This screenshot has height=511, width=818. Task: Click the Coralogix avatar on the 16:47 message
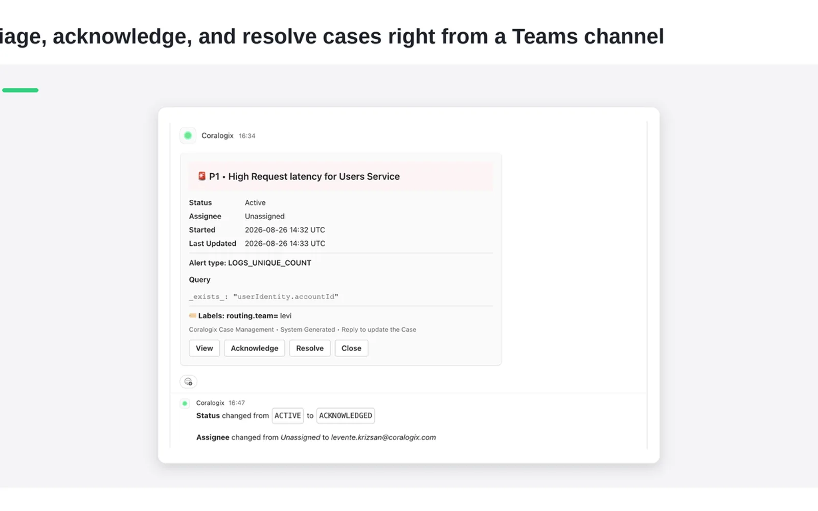185,403
